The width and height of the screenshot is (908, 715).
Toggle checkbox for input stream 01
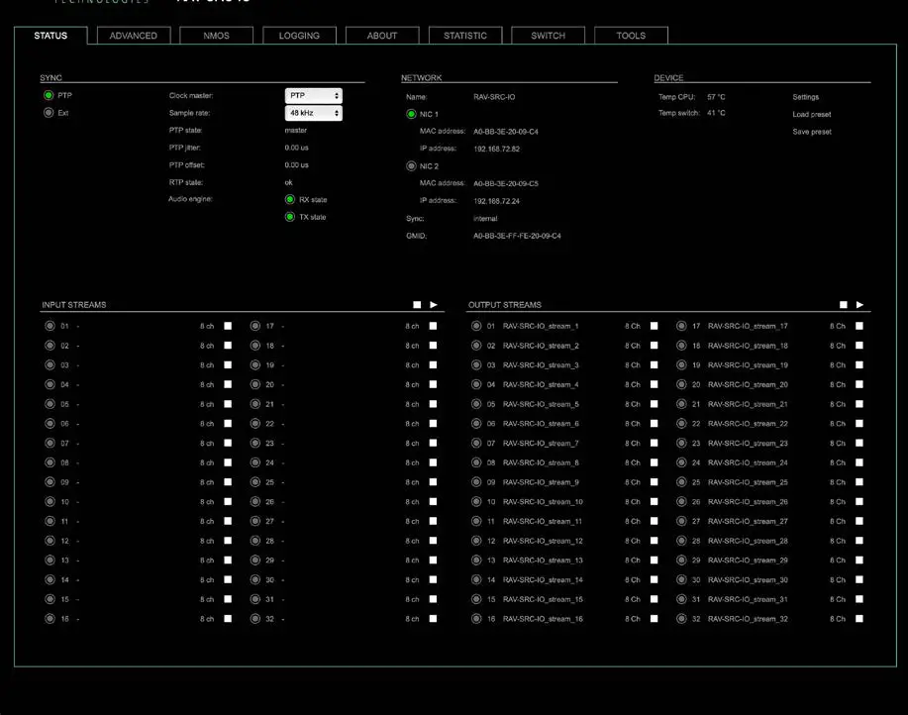[x=228, y=326]
